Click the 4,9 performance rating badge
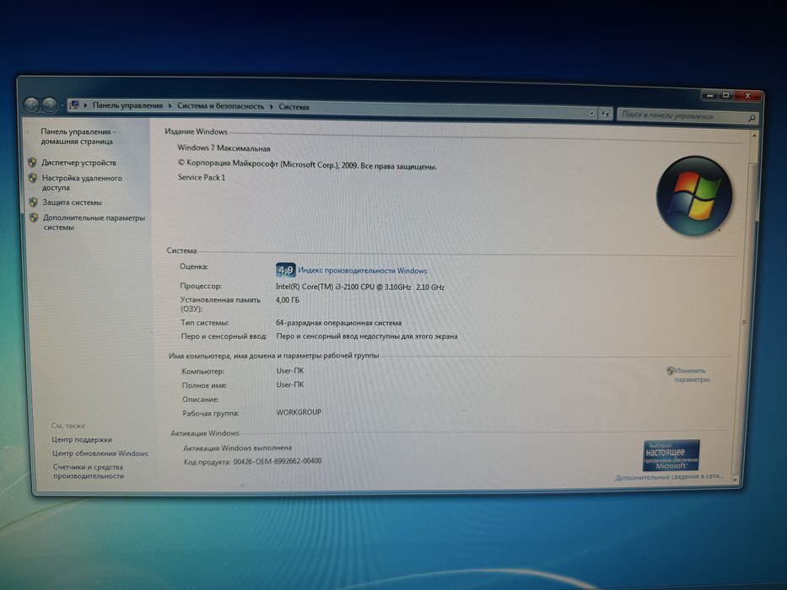This screenshot has width=787, height=590. click(x=285, y=270)
